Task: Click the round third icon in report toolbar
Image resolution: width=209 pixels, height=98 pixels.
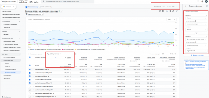Action: [167, 11]
